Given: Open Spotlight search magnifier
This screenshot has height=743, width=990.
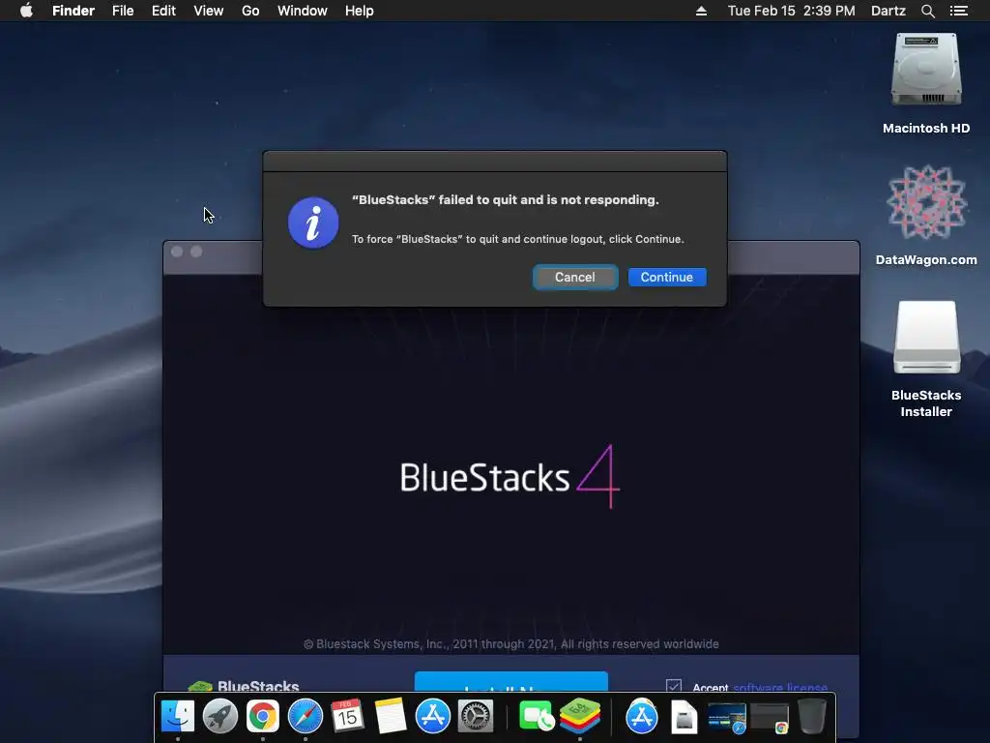Looking at the screenshot, I should click(x=927, y=11).
